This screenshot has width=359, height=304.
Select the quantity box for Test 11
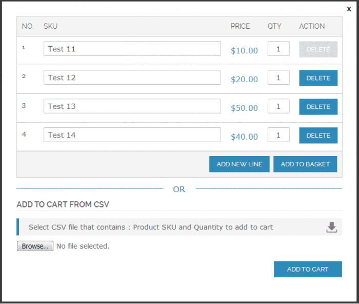tap(278, 49)
